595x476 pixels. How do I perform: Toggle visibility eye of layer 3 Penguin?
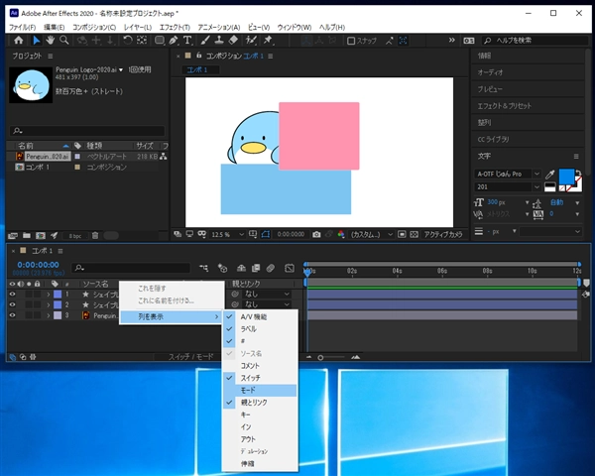(x=13, y=315)
